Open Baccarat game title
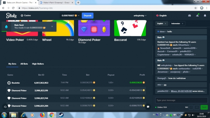Image resolution: width=210 pixels, height=118 pixels. pyautogui.click(x=120, y=40)
